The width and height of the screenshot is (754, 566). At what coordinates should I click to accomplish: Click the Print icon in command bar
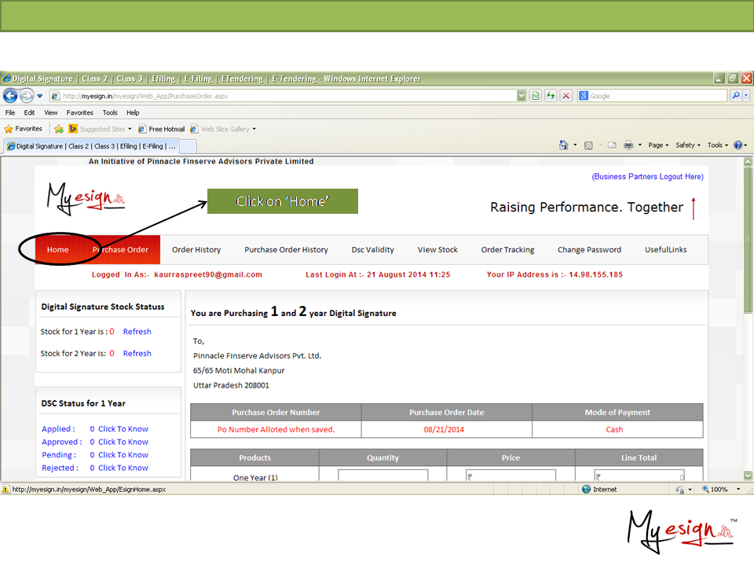[x=628, y=145]
